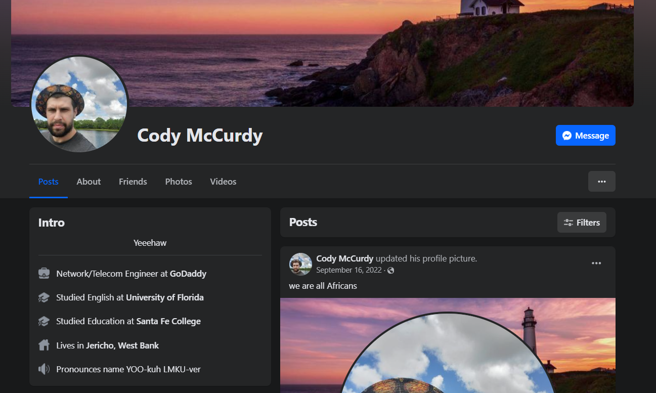656x393 pixels.
Task: Open the University of Florida link
Action: [165, 297]
